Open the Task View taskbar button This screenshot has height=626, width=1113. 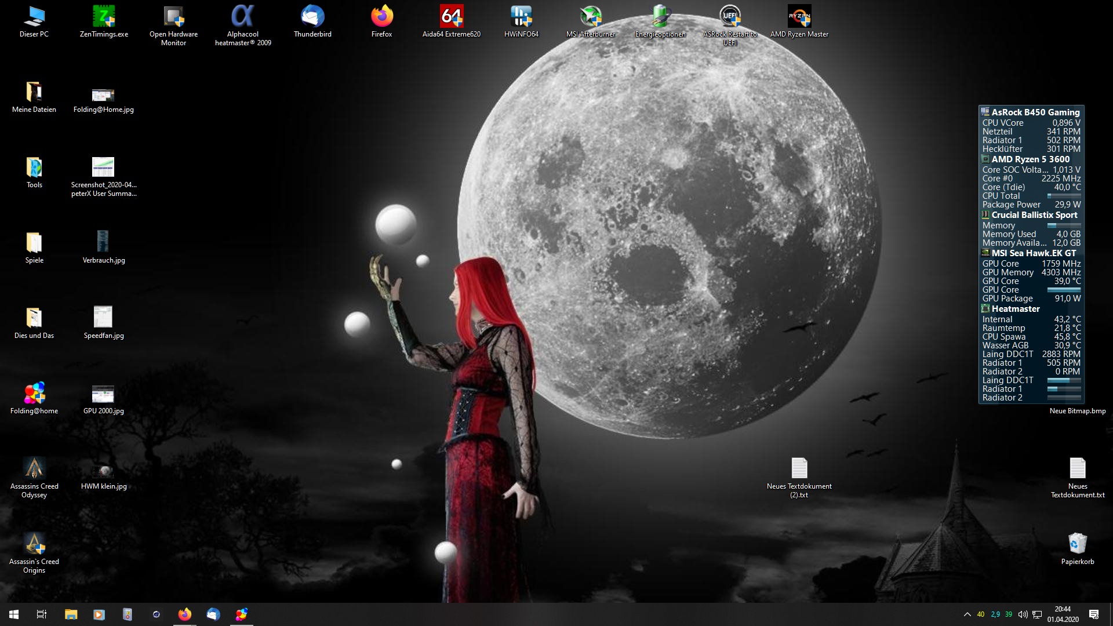(42, 614)
